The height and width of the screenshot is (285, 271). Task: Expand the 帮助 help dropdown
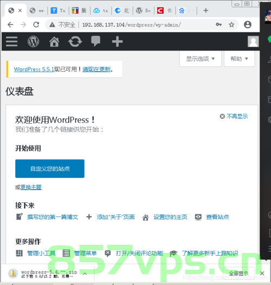[x=239, y=59]
